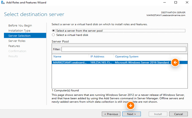Jump to the Features step
Screen dimensions: 192x118
[x=14, y=46]
